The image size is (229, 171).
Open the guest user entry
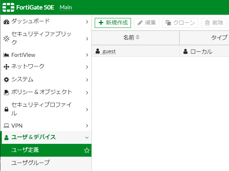click(x=109, y=51)
